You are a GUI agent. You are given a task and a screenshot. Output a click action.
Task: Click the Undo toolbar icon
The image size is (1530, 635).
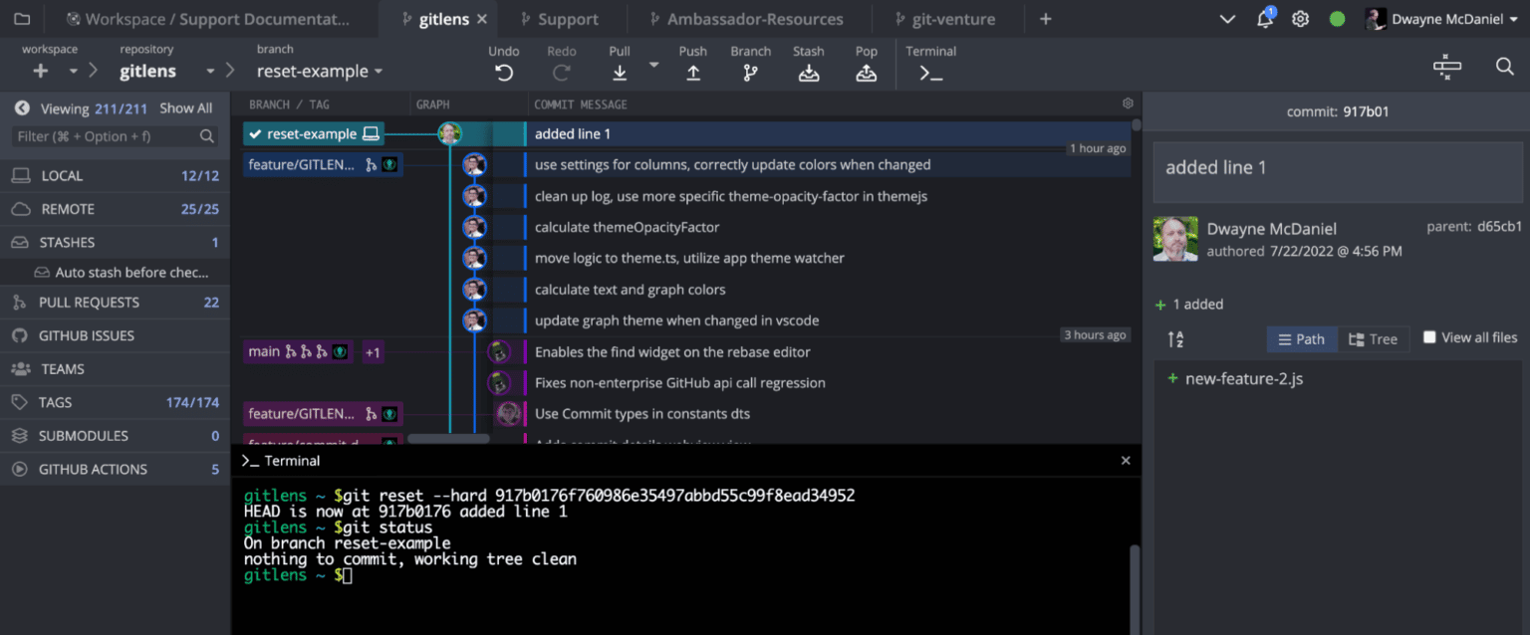point(504,72)
